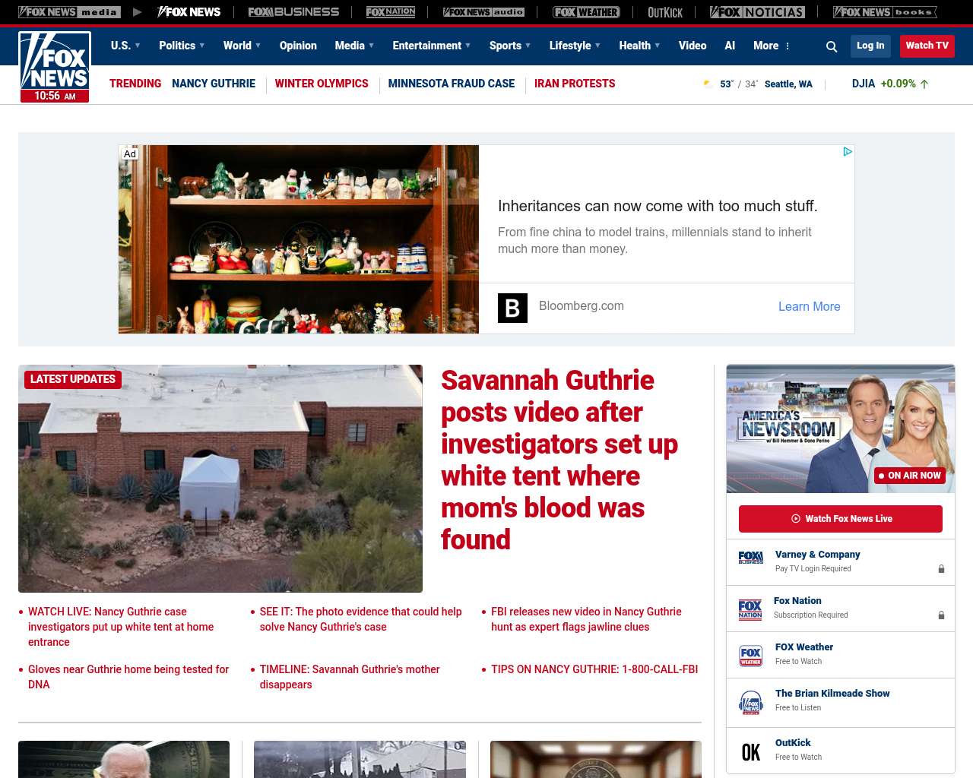Click the Fox News Audio icon for Kilmeade Show
Image resolution: width=973 pixels, height=778 pixels.
tap(750, 703)
